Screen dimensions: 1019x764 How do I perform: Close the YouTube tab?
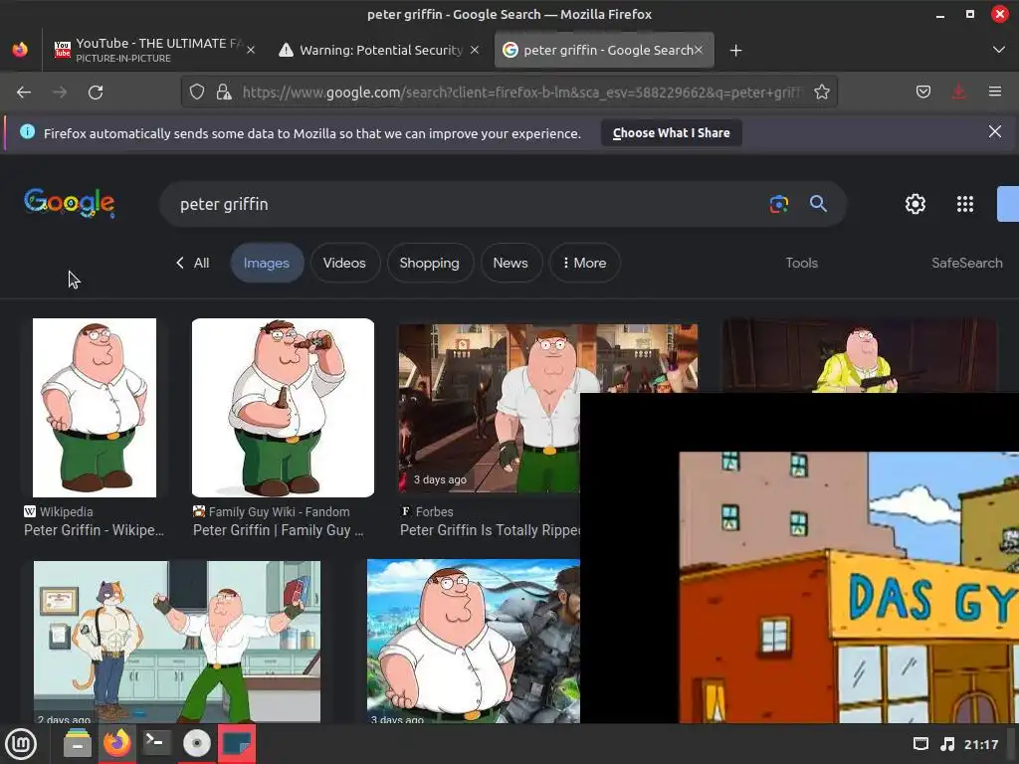(x=251, y=50)
